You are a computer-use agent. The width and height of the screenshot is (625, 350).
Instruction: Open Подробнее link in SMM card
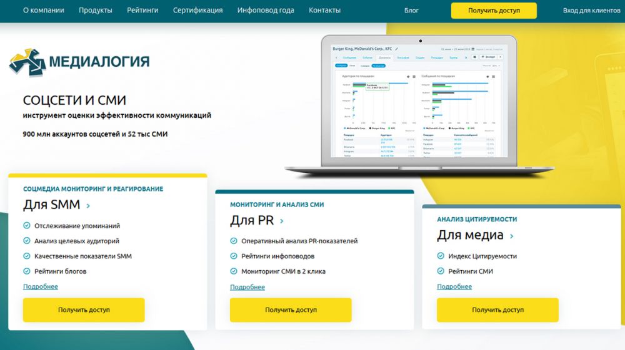41,286
